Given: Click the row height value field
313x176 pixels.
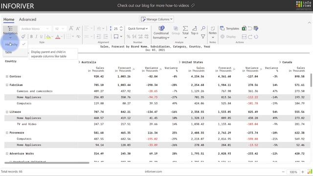Looking at the screenshot, I should (x=116, y=29).
